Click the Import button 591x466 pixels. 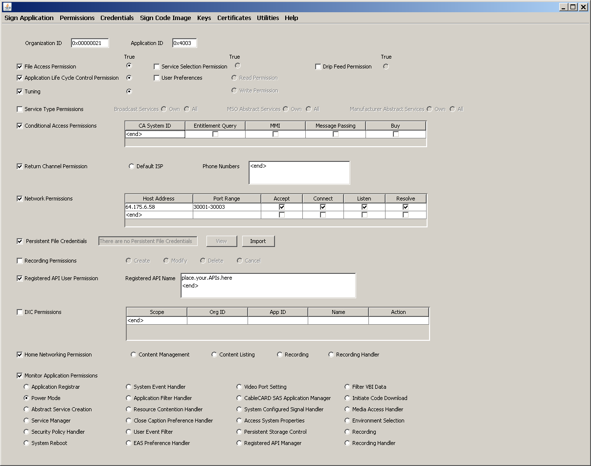258,241
